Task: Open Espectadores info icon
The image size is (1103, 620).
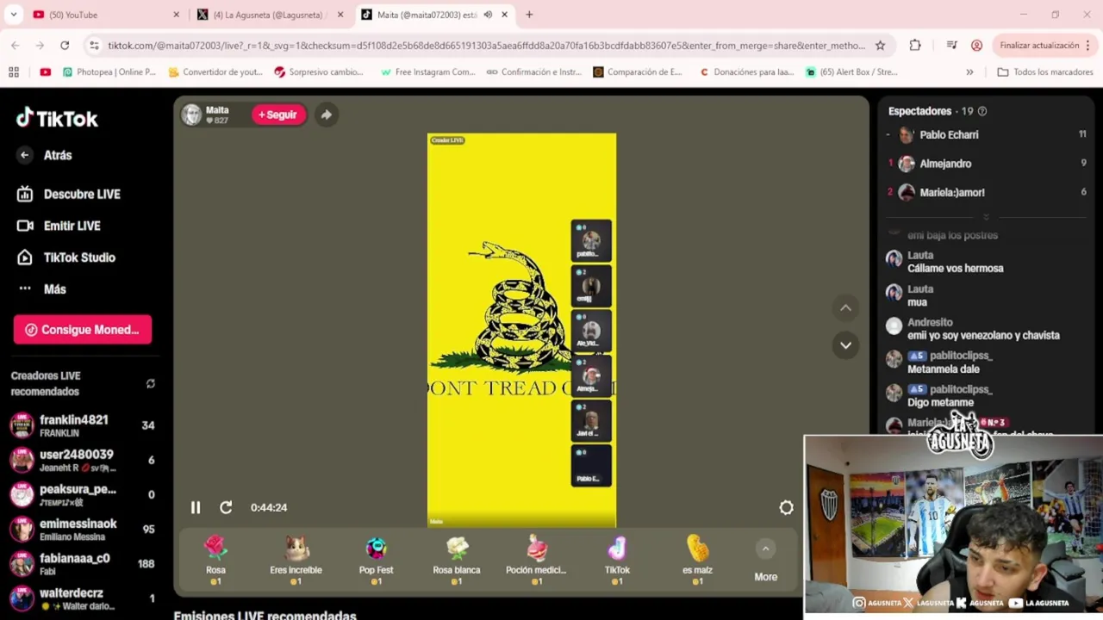Action: tap(981, 111)
